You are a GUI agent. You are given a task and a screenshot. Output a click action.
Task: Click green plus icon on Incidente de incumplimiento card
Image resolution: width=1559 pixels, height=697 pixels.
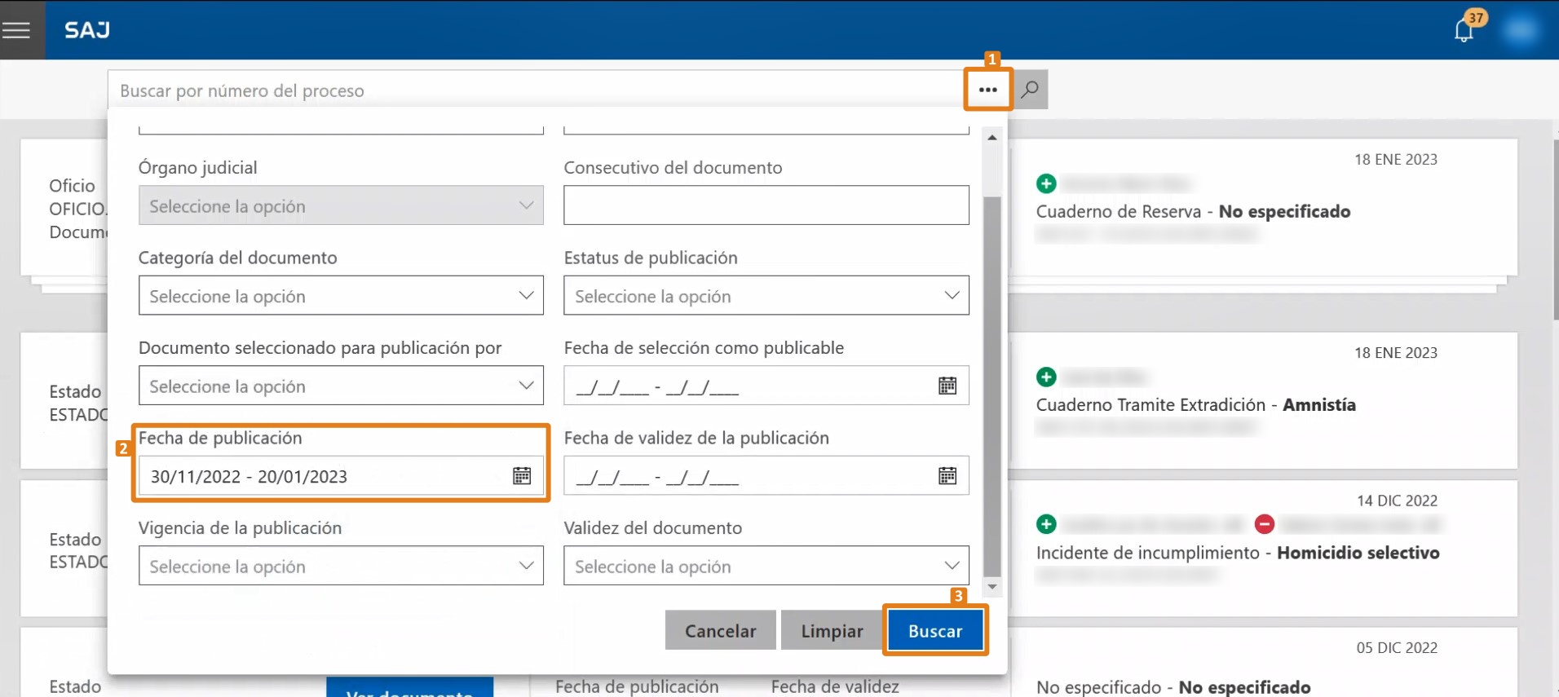(1046, 524)
